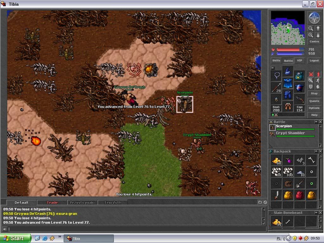Select the stack of 18 white stones
324x243 pixels.
[x=277, y=172]
